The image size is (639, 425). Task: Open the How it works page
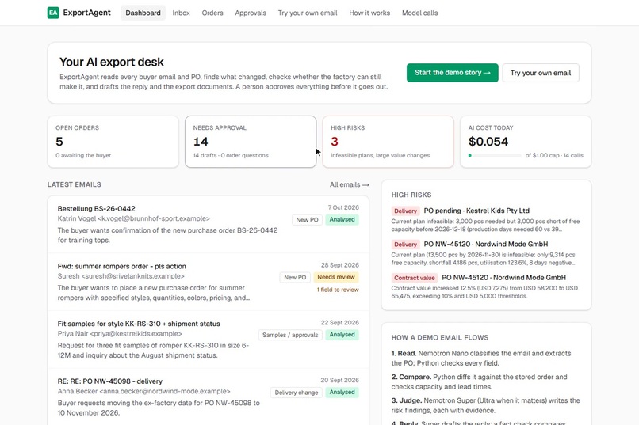click(x=369, y=13)
